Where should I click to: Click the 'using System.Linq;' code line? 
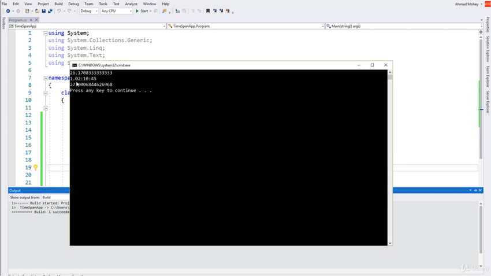pyautogui.click(x=77, y=48)
